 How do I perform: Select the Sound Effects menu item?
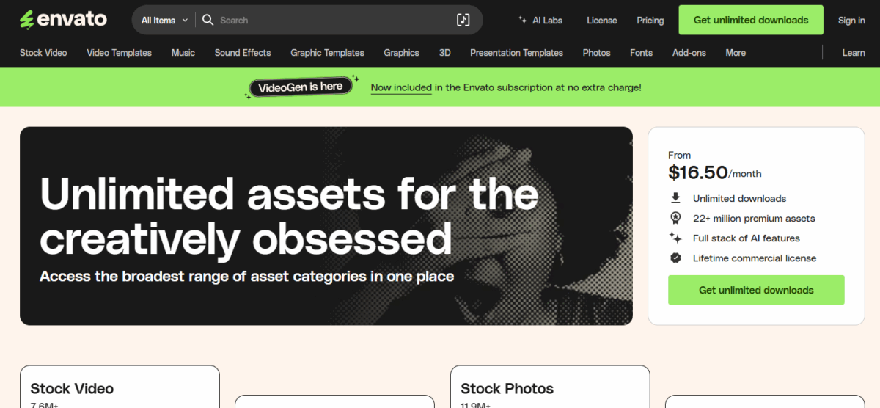pyautogui.click(x=243, y=53)
